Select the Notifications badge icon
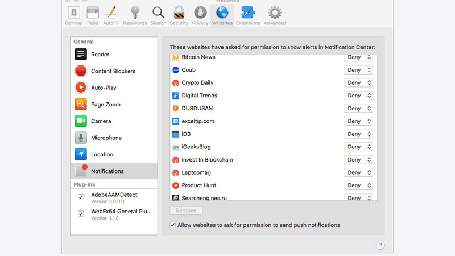The image size is (455, 256). (81, 171)
